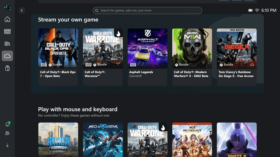Screen dimensions: 280x157
Task: Click the cloud icon on Siege X card
Action: (x=252, y=65)
